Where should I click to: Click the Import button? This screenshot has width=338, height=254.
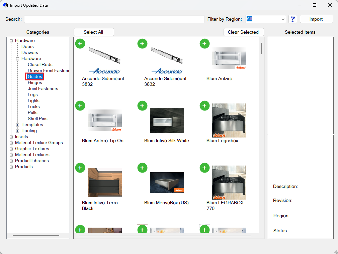pos(316,19)
